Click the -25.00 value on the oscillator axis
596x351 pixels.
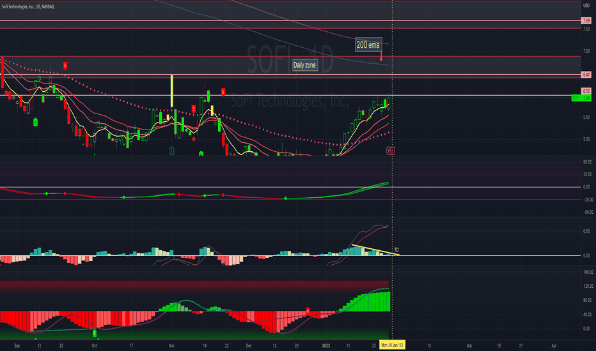pyautogui.click(x=587, y=200)
